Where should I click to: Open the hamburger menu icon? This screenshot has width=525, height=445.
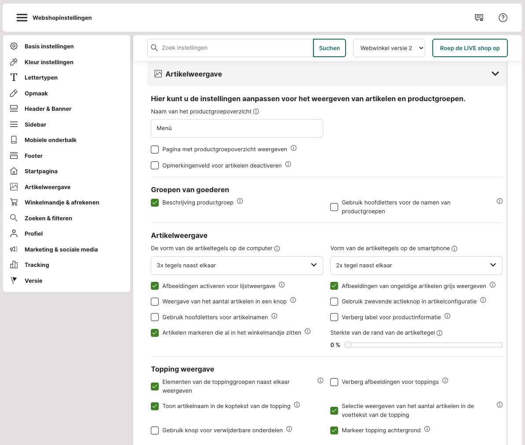(22, 18)
